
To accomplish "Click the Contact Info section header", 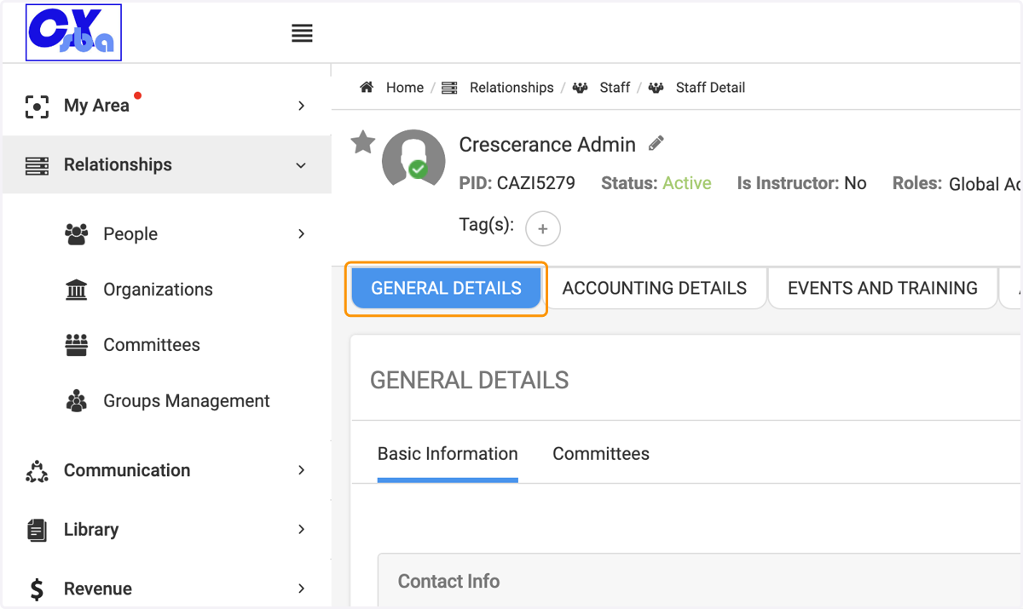I will [x=448, y=582].
